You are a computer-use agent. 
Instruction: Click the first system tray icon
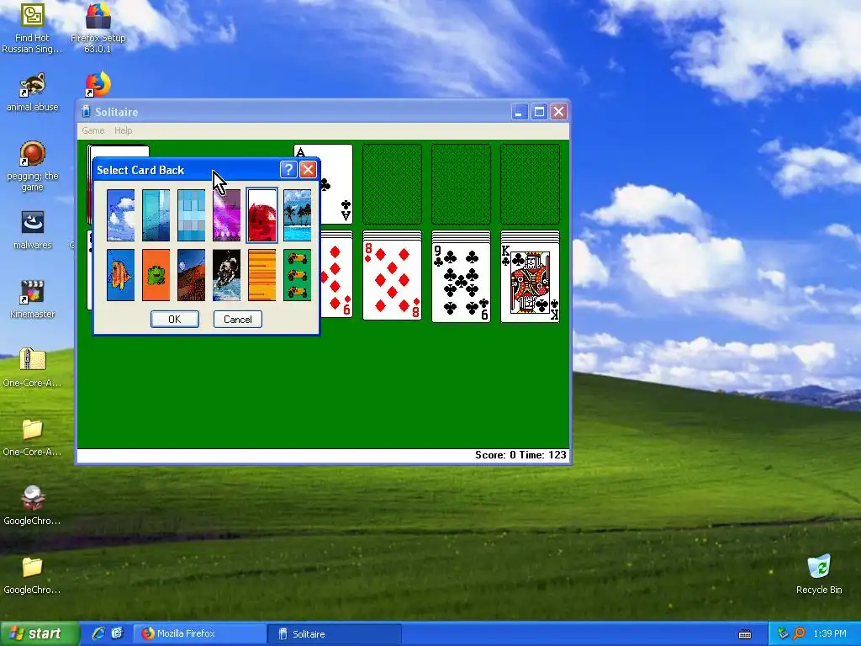point(783,633)
